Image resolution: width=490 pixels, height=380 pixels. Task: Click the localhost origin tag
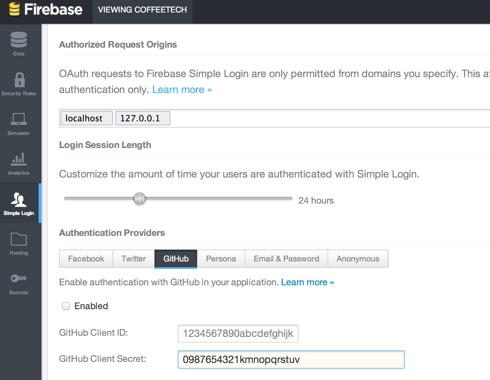(x=87, y=118)
